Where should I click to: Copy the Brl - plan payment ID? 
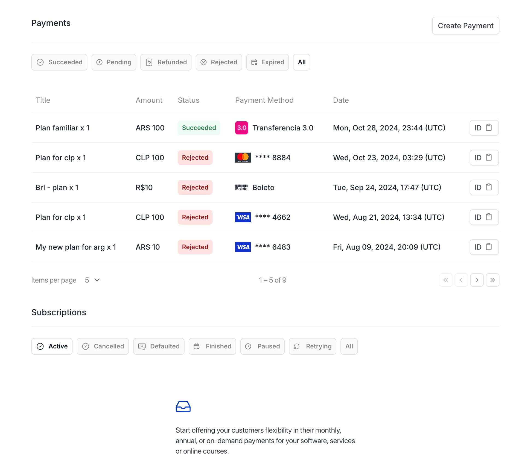[484, 187]
